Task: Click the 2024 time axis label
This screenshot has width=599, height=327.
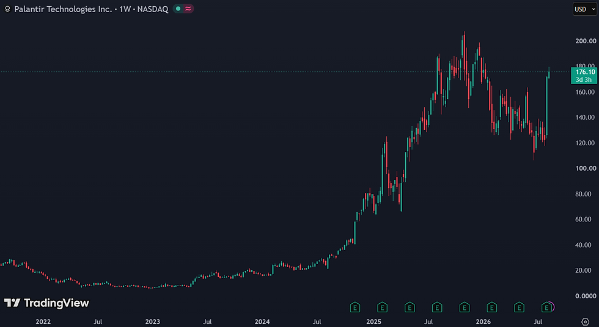Action: [x=262, y=322]
